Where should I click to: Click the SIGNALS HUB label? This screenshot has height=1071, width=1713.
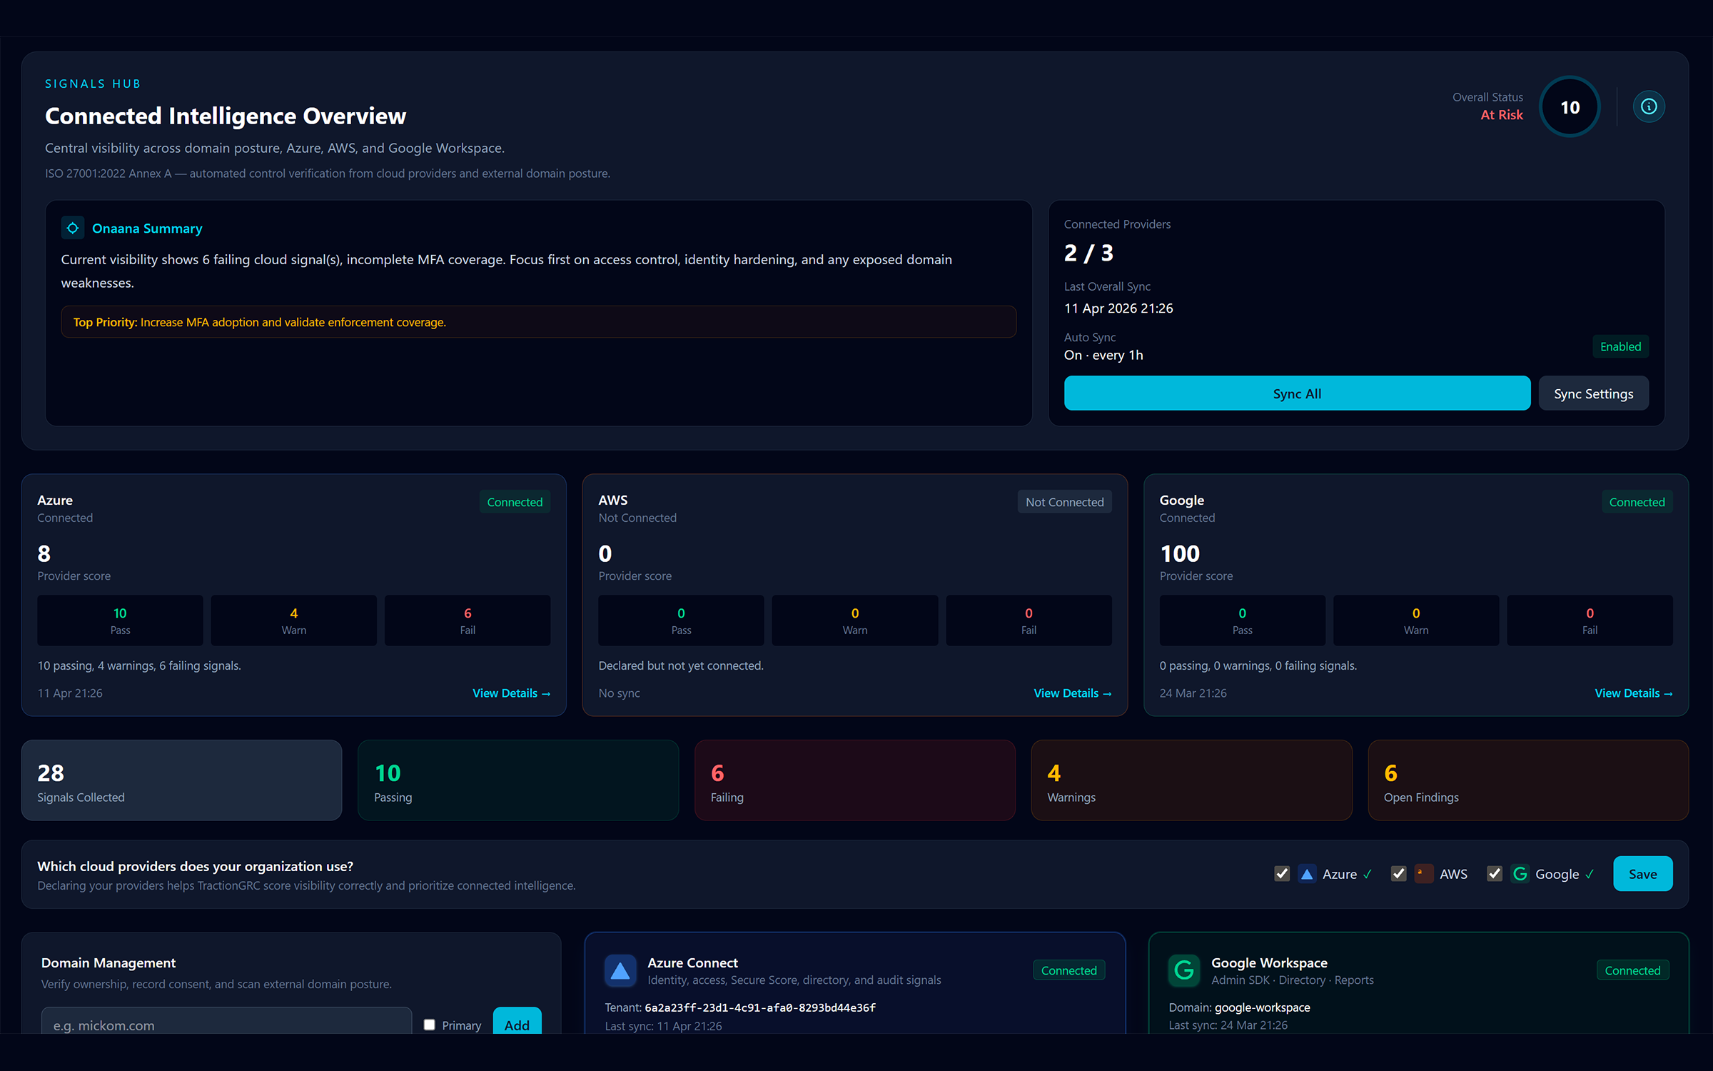click(93, 84)
